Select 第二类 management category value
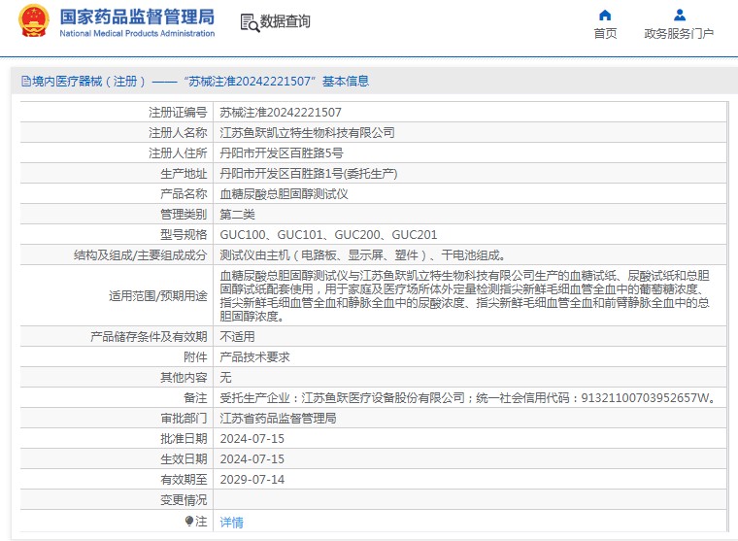The image size is (738, 541). tap(237, 215)
